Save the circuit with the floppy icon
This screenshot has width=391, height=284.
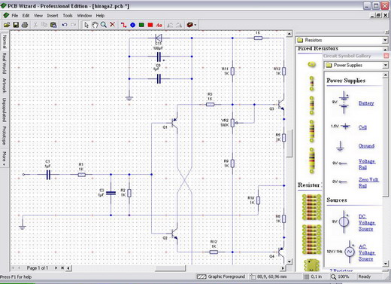point(16,25)
